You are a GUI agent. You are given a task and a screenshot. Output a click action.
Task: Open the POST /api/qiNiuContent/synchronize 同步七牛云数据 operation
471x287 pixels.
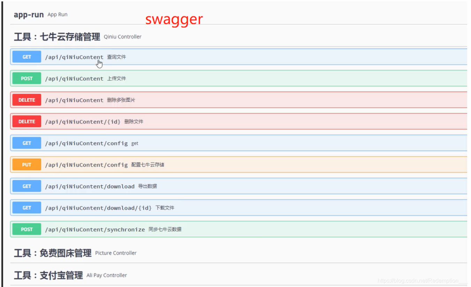pyautogui.click(x=239, y=229)
